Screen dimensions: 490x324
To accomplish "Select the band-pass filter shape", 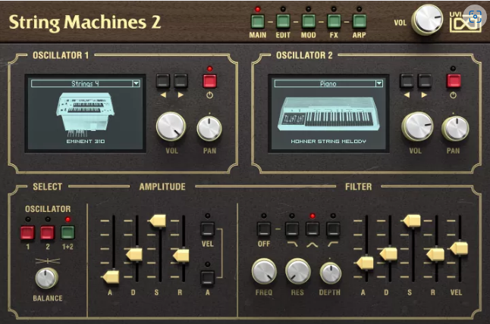I will tap(313, 229).
